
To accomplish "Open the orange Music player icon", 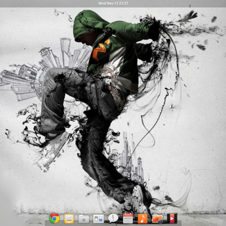I will pyautogui.click(x=142, y=218).
